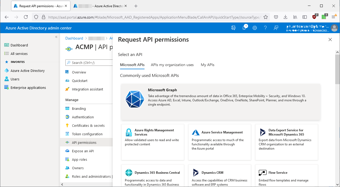340x187 pixels.
Task: Click the account avatar in the top bar
Action: 334,28
